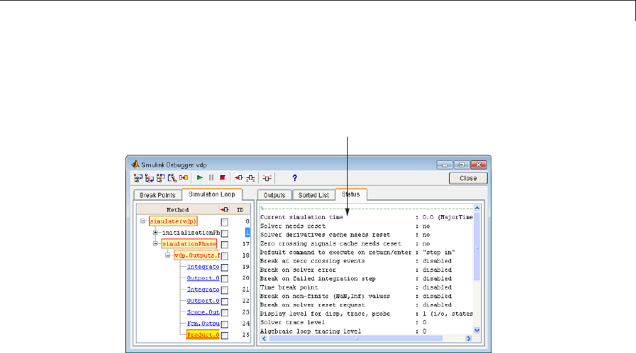Click the Status pane scroll-up arrow

pos(477,208)
